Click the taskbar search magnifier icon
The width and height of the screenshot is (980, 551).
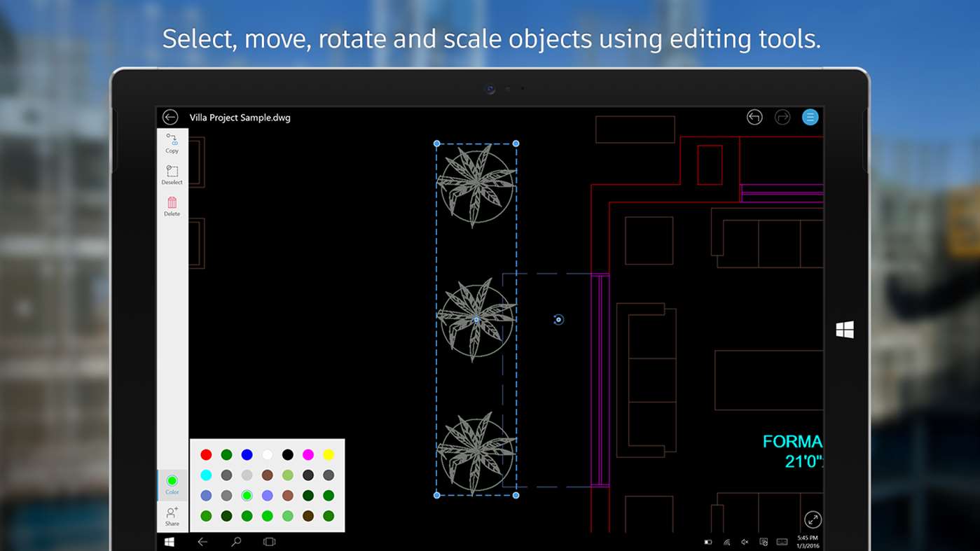click(236, 542)
